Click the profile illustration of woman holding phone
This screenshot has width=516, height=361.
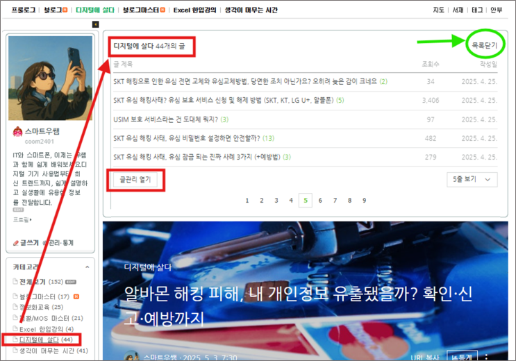[x=50, y=78]
